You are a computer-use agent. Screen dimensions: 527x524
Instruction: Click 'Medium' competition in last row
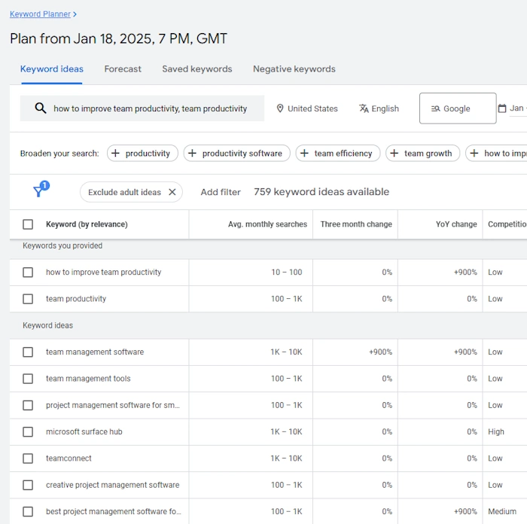502,511
